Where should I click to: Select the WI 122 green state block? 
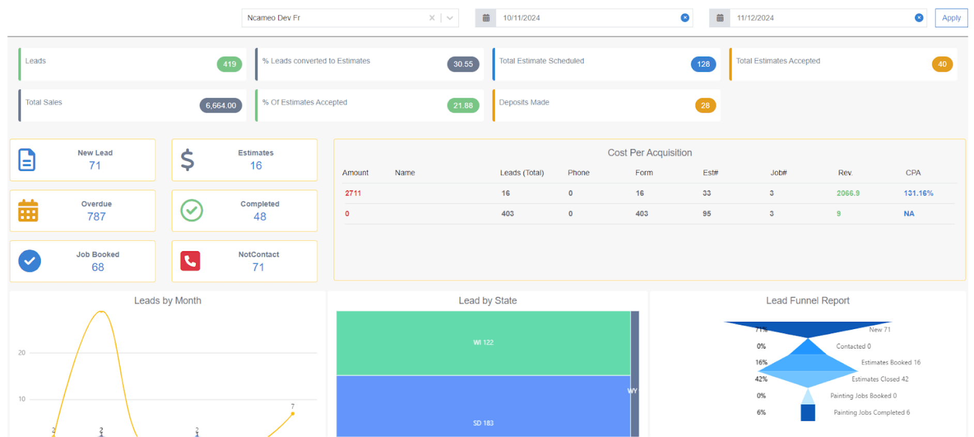pyautogui.click(x=483, y=342)
